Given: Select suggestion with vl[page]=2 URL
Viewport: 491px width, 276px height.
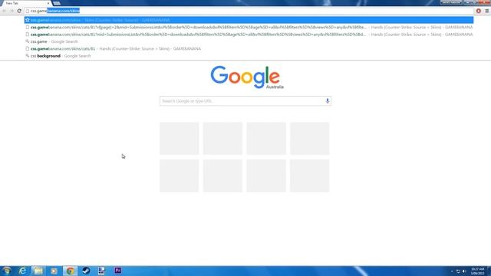Looking at the screenshot, I should point(249,28).
